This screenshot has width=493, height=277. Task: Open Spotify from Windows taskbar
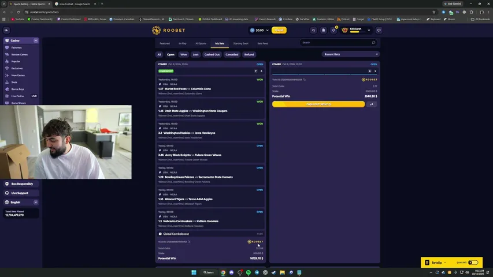point(249,272)
